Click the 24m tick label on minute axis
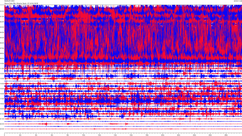 click(x=194, y=135)
